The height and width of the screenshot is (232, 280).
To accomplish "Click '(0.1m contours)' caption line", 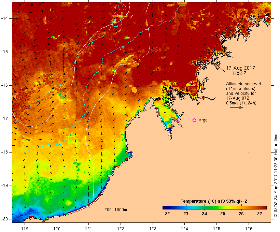I will [241, 89].
